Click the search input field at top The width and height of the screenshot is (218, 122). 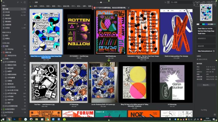coord(181,2)
